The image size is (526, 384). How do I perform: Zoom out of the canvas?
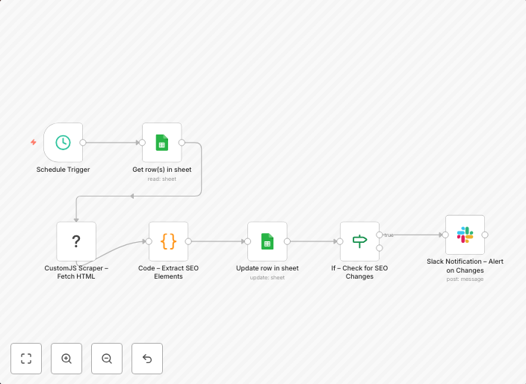pos(107,359)
